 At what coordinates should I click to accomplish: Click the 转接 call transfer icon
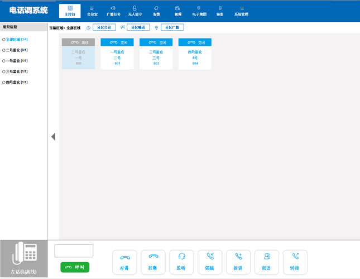[295, 262]
